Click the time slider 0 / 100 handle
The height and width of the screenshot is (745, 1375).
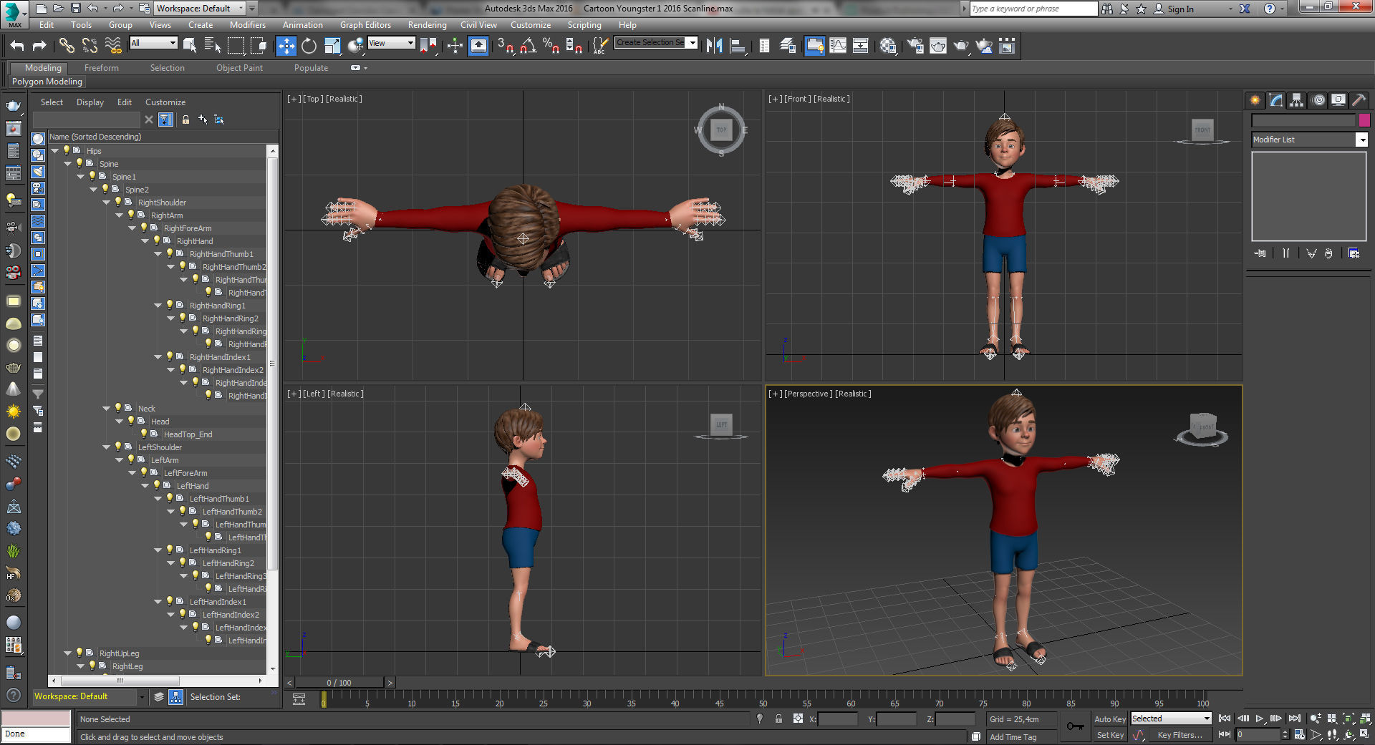(339, 683)
